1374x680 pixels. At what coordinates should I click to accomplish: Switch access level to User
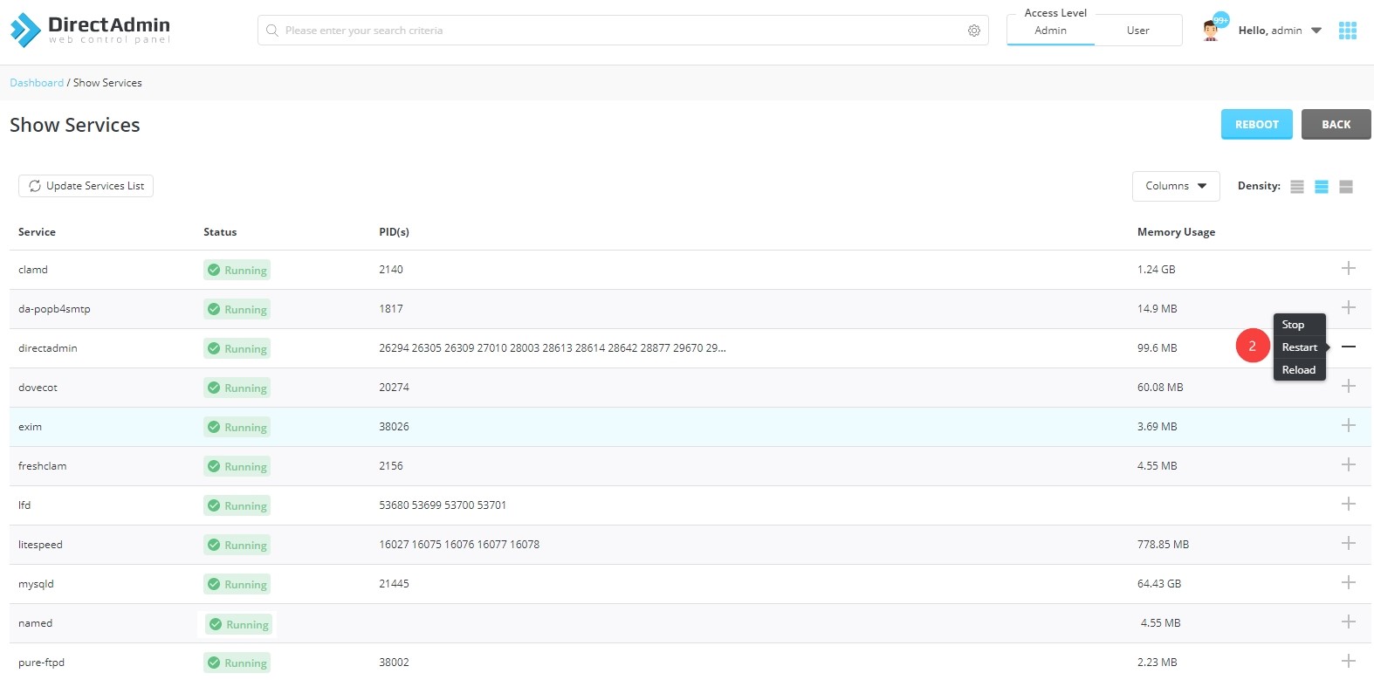click(1137, 31)
